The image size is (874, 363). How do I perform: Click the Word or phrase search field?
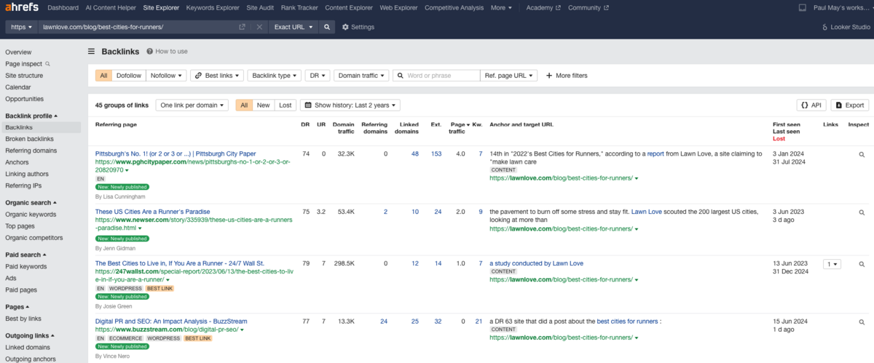[x=436, y=76]
